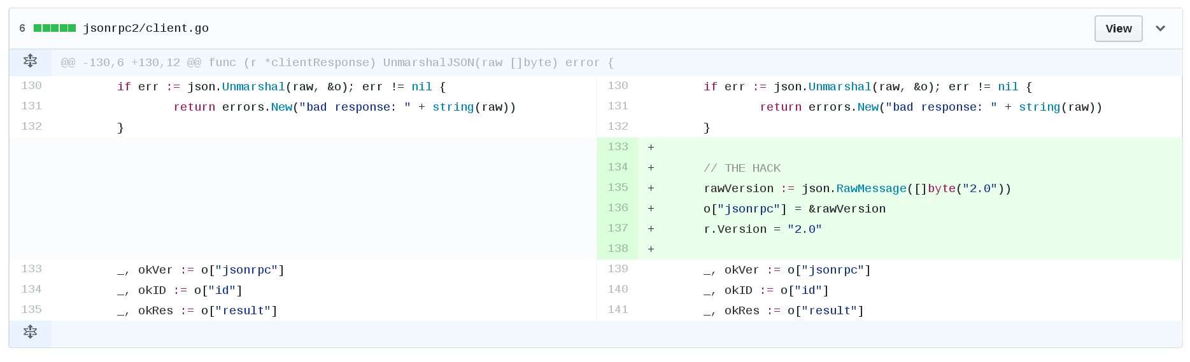Expand hidden lines above the diff hunk
Screen dimensions: 1190x362
point(30,62)
